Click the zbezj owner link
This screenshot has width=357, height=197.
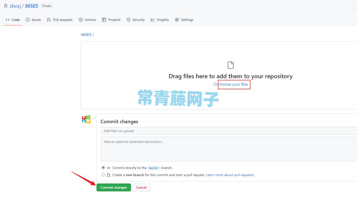[15, 6]
